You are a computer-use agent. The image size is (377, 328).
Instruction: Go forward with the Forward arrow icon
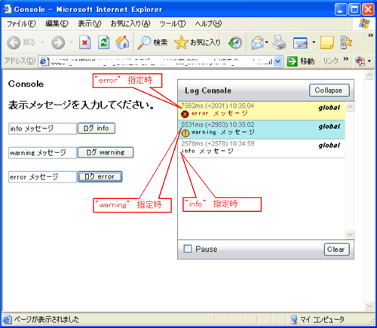58,42
